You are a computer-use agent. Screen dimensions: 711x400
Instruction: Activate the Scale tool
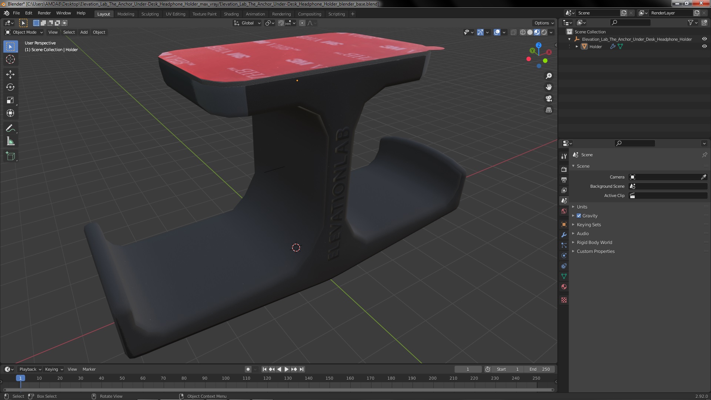click(10, 100)
